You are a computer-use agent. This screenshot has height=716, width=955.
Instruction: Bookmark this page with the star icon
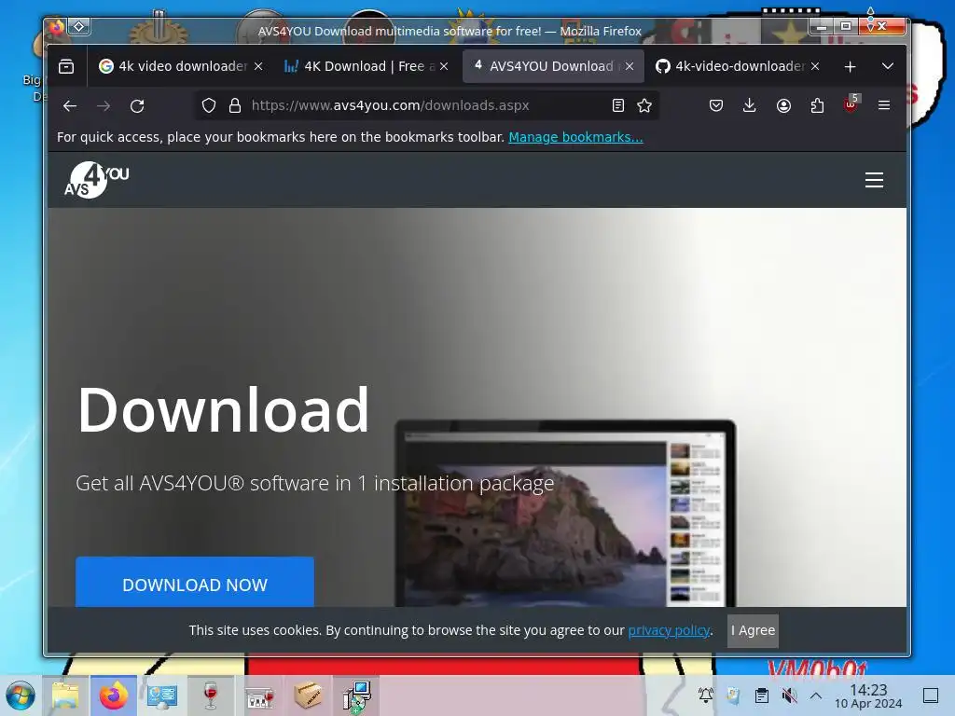pyautogui.click(x=644, y=106)
